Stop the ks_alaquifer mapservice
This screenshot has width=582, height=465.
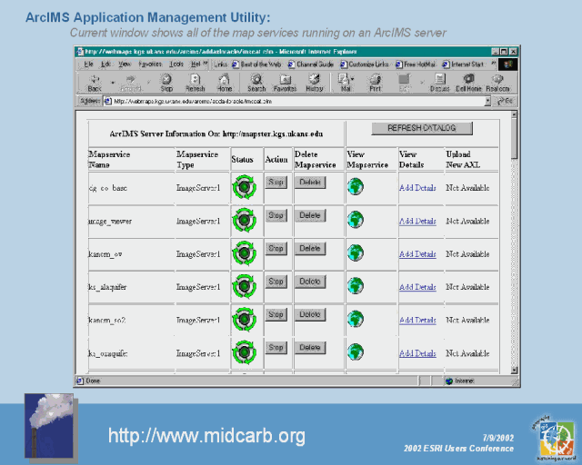[x=276, y=282]
